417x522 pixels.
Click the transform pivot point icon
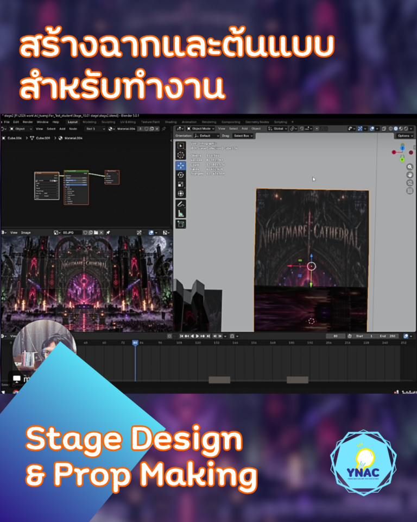click(x=293, y=128)
